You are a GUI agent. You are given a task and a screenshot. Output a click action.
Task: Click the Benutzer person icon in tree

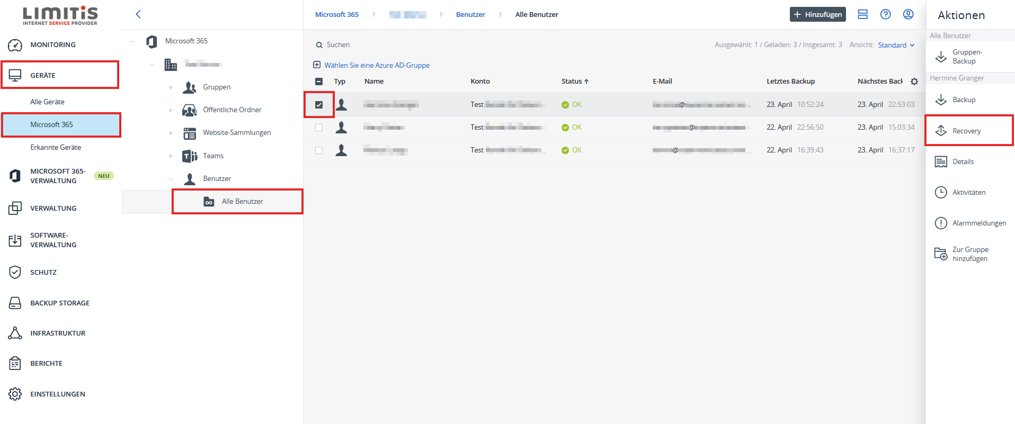190,179
